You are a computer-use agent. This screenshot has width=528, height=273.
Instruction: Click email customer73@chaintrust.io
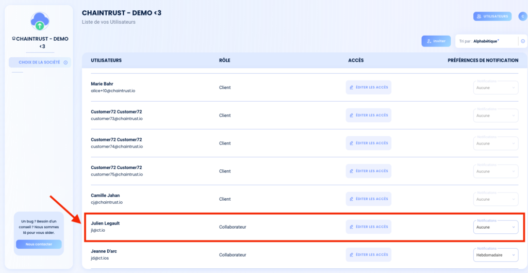[x=117, y=119]
